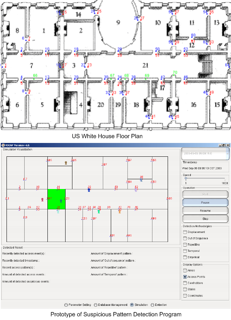Click 'Amount of Temporal pattern' label
The image size is (231, 320).
pos(109,275)
